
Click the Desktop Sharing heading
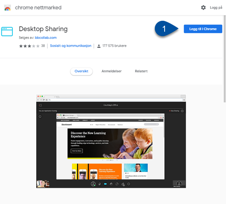click(43, 29)
